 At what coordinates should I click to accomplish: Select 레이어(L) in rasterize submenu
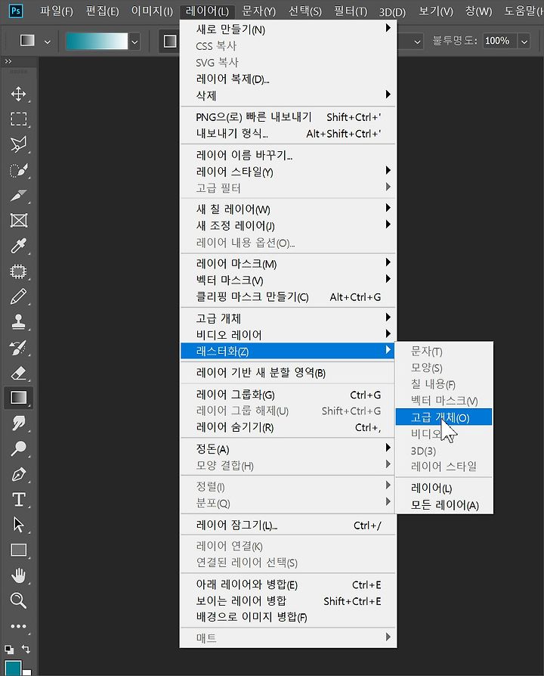(x=444, y=488)
